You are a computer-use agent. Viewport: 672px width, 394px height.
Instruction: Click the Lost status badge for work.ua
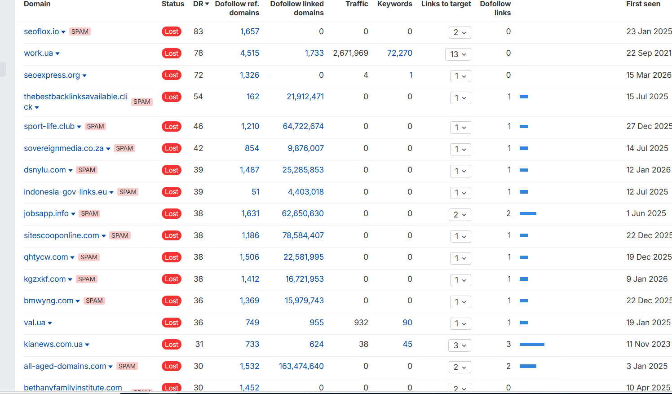click(x=172, y=53)
